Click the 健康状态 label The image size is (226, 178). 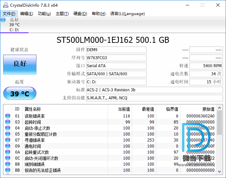(19, 50)
